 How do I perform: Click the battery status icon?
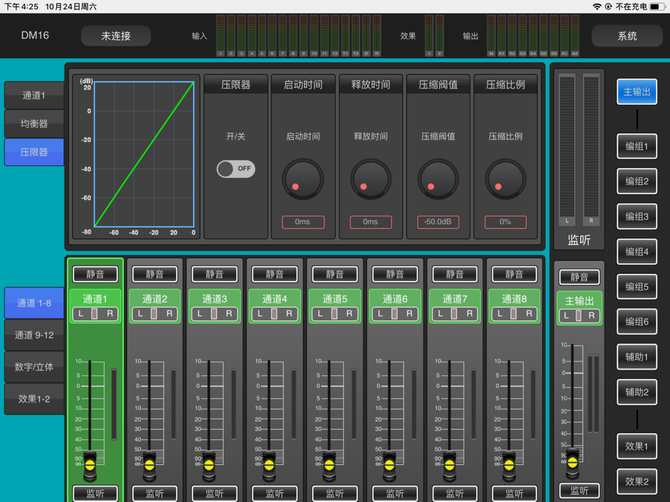point(657,7)
